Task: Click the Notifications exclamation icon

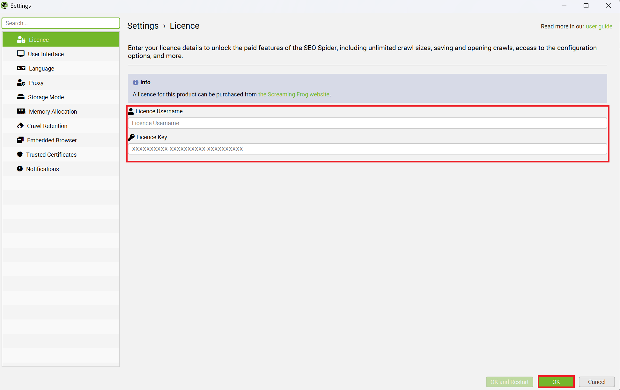Action: tap(20, 169)
